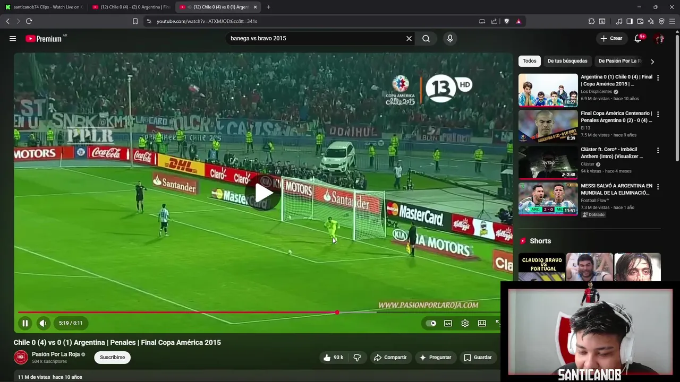The image size is (680, 382).
Task: Mute the video volume icon
Action: point(43,323)
